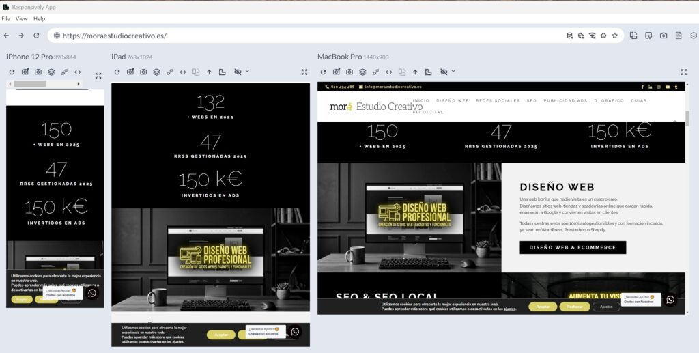
Task: Click Aceptar in the iPad cookie banner
Action: (221, 335)
